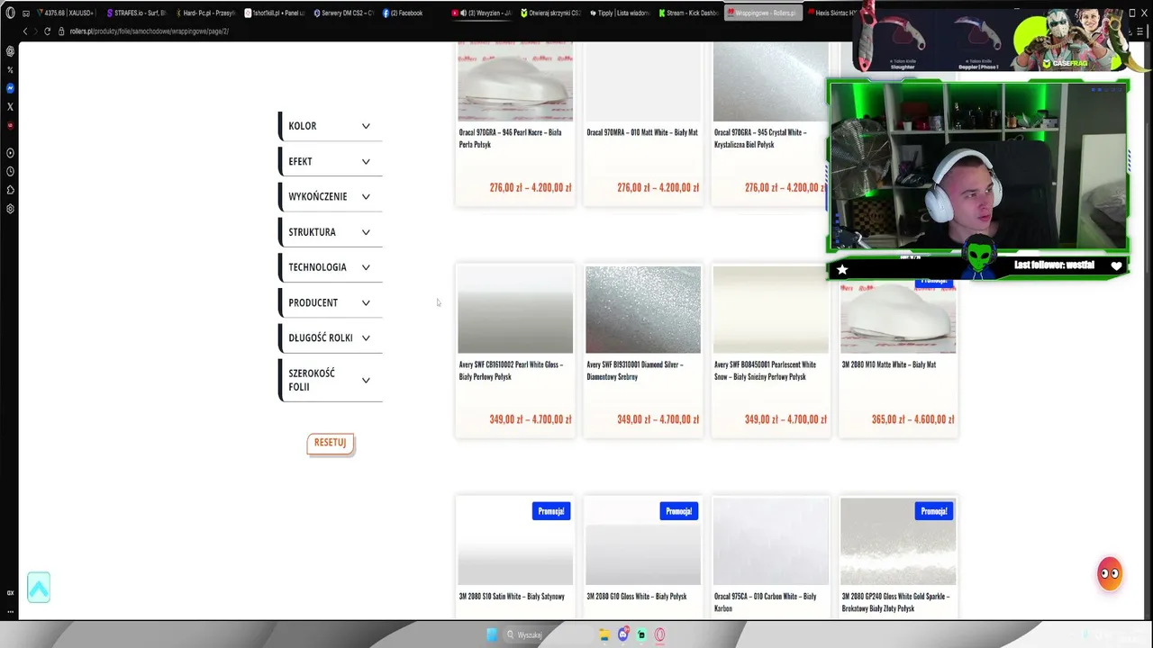Image resolution: width=1153 pixels, height=648 pixels.
Task: Click Promocja badge on 3M 2080 G10 Gloss
Action: 679,511
